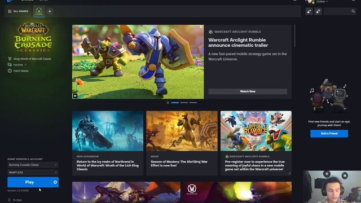
Task: Open the Wrath of the Lich King Classic article
Action: [108, 165]
